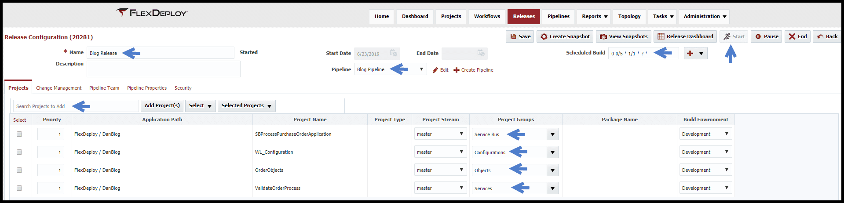Image resolution: width=844 pixels, height=203 pixels.
Task: Click the Scheduled Build cron field
Action: point(643,53)
